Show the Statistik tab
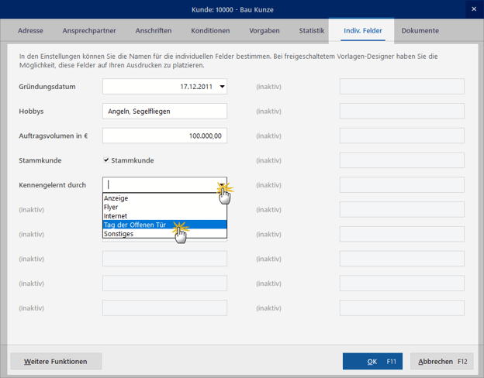Viewport: 484px width, 378px height. coord(312,31)
